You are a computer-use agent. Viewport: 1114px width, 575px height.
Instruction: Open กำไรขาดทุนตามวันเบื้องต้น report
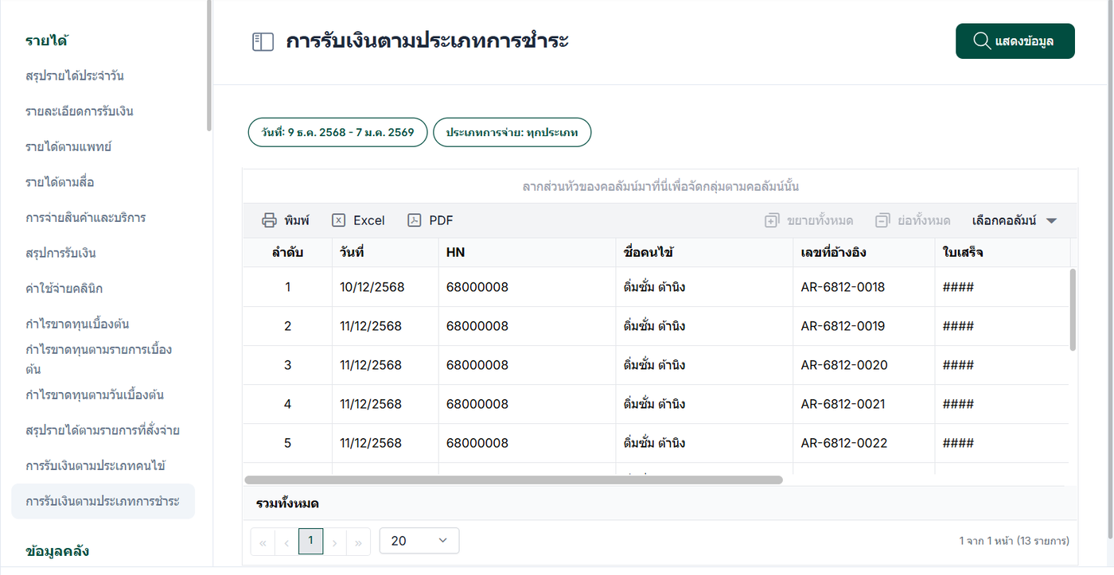pos(95,394)
